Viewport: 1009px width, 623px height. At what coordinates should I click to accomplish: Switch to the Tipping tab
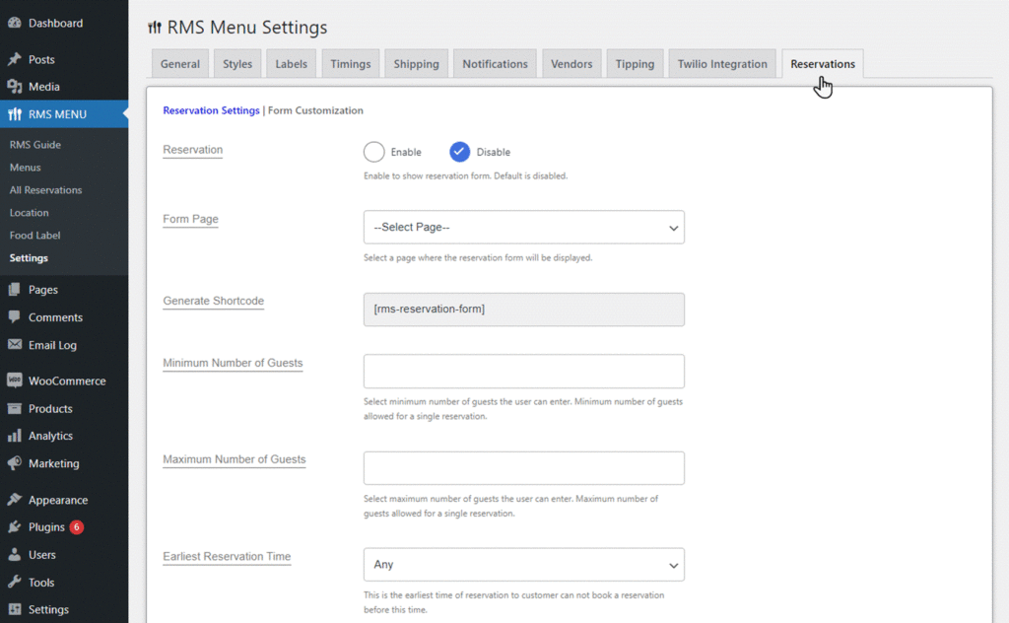point(635,64)
